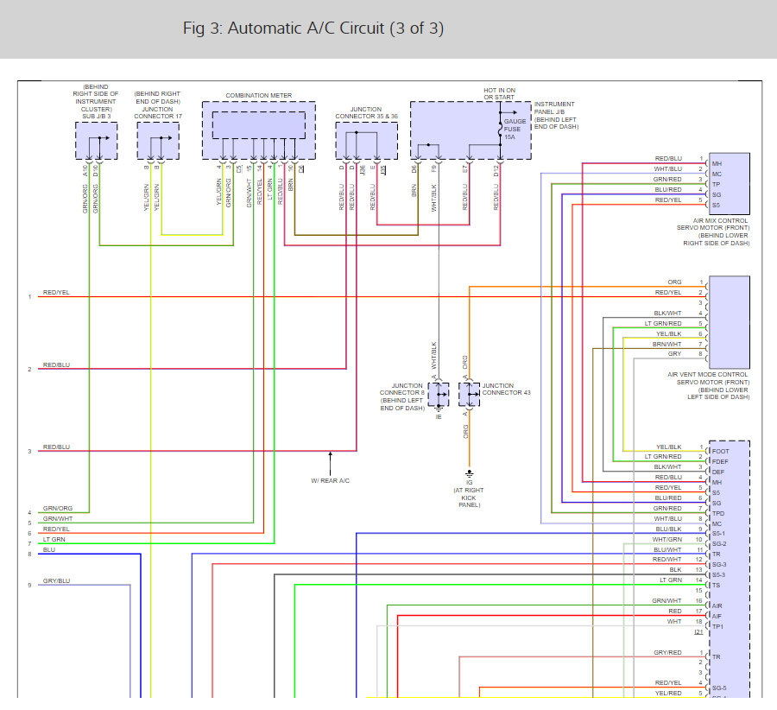Select the 'JUNCTION CONNECTOR 17' label
777x710 pixels.
click(x=158, y=112)
